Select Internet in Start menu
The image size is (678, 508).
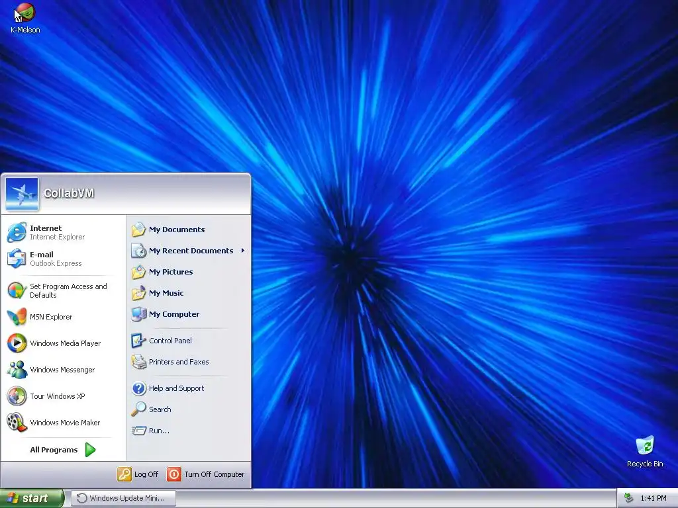pyautogui.click(x=64, y=232)
